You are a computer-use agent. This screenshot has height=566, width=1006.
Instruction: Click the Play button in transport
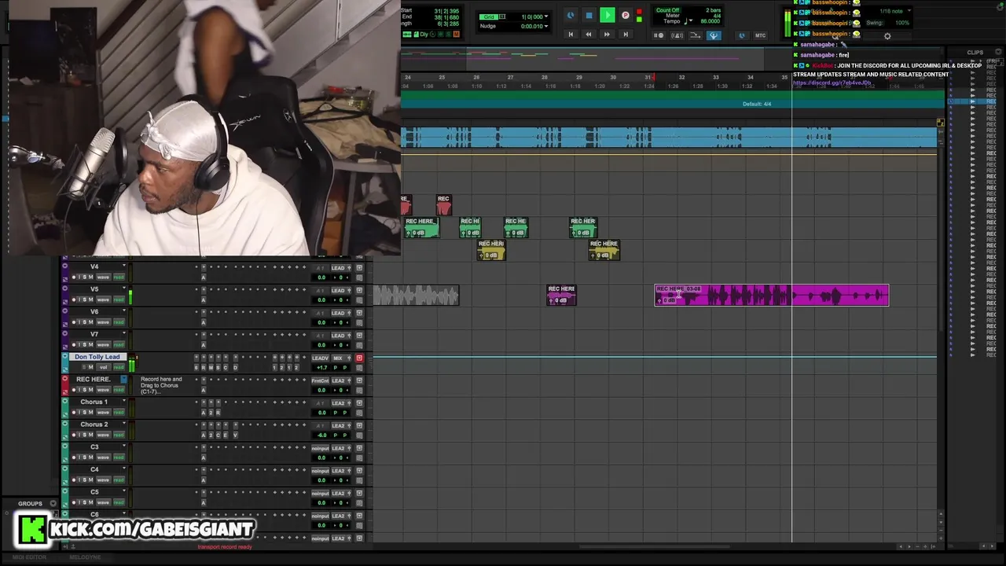coord(607,15)
